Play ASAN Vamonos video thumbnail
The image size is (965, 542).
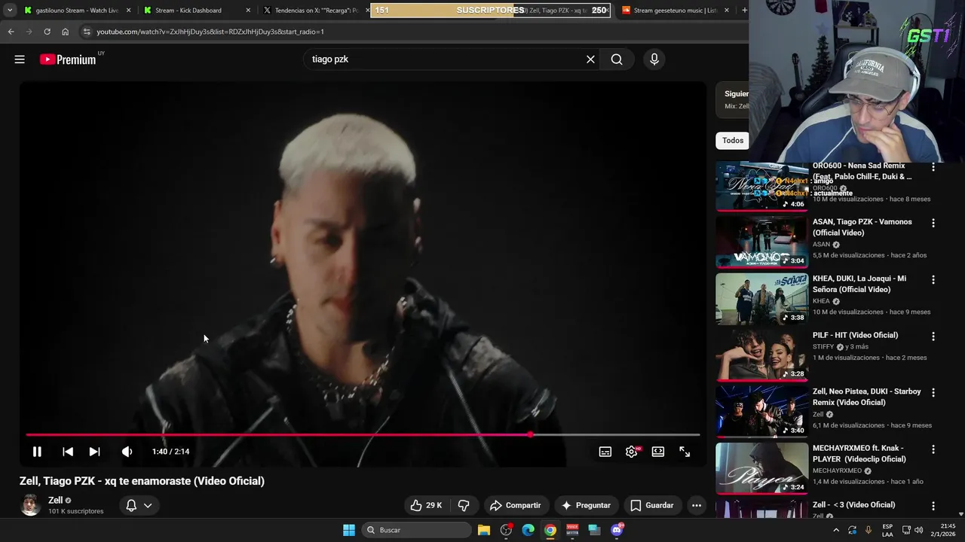click(761, 242)
